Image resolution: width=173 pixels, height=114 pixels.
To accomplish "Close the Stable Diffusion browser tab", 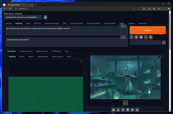I will [32, 5].
